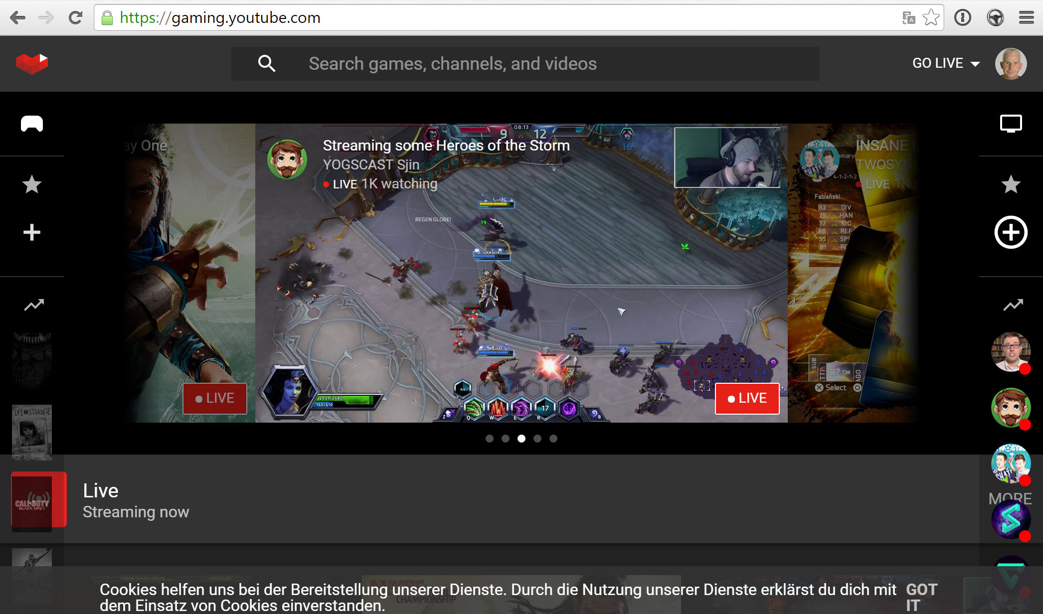Open trending arrow icon in left sidebar
The width and height of the screenshot is (1043, 614).
[x=34, y=305]
